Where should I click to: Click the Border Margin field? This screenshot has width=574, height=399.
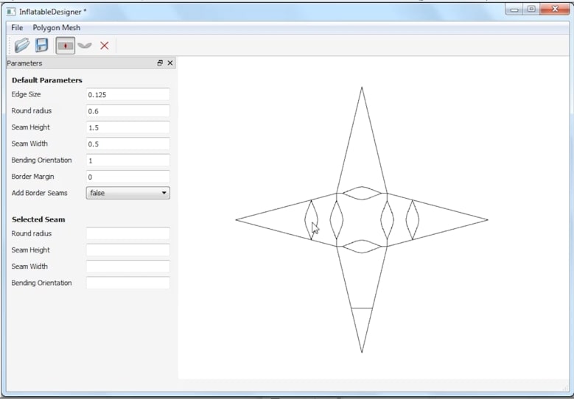(127, 177)
